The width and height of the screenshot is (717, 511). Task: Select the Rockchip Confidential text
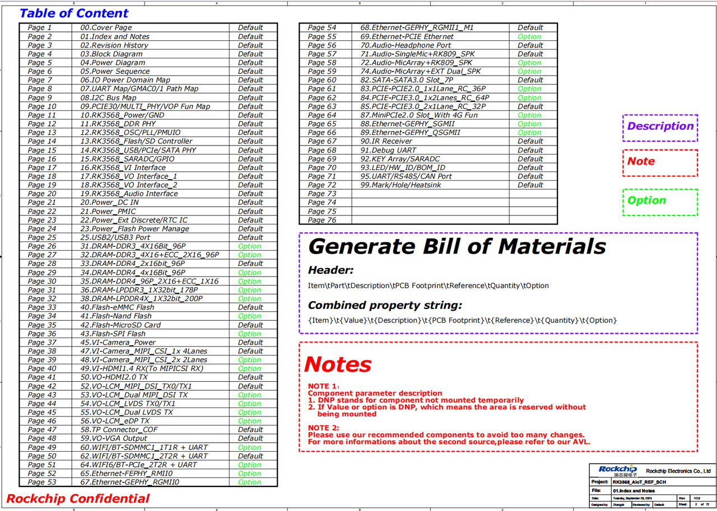tap(78, 499)
